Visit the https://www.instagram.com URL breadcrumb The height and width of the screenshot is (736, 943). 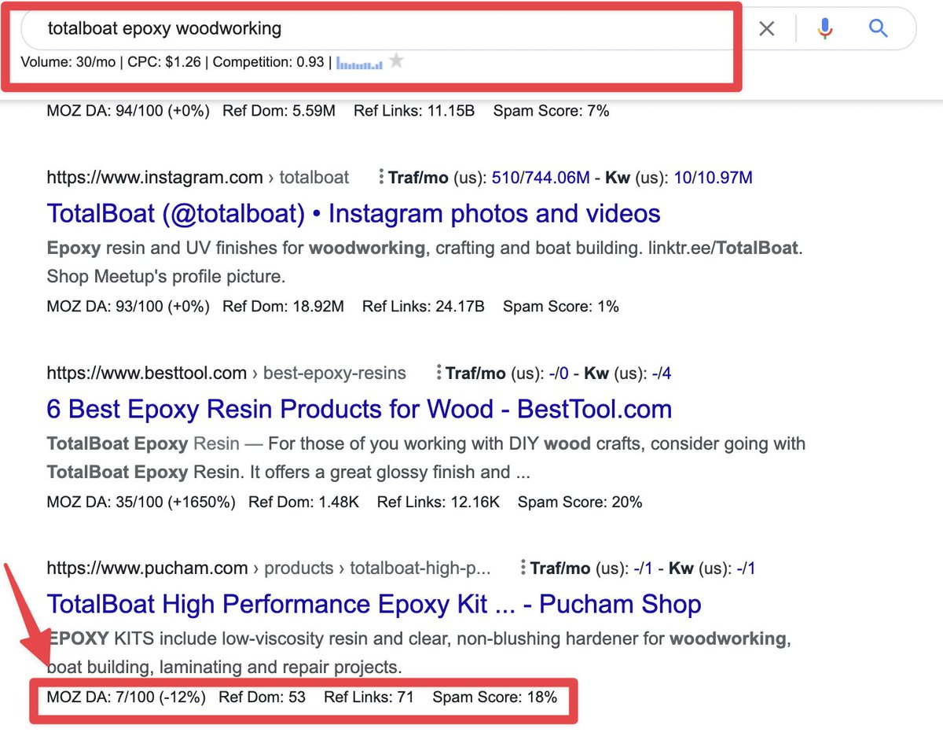tap(155, 178)
